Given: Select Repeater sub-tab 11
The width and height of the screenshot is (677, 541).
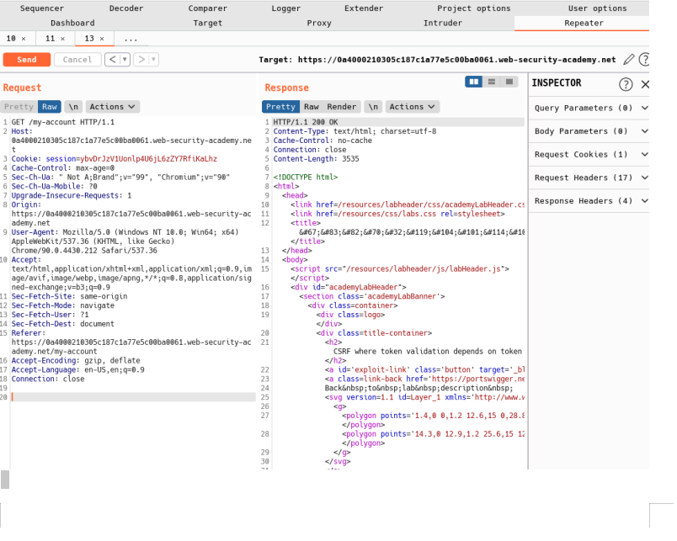Looking at the screenshot, I should tap(50, 39).
